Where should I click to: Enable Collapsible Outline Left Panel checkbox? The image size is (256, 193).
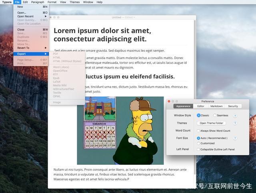[x=198, y=150]
